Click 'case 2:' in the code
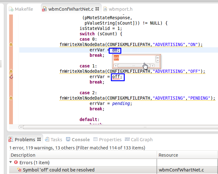Screen dimensions: 218x174 (88, 93)
